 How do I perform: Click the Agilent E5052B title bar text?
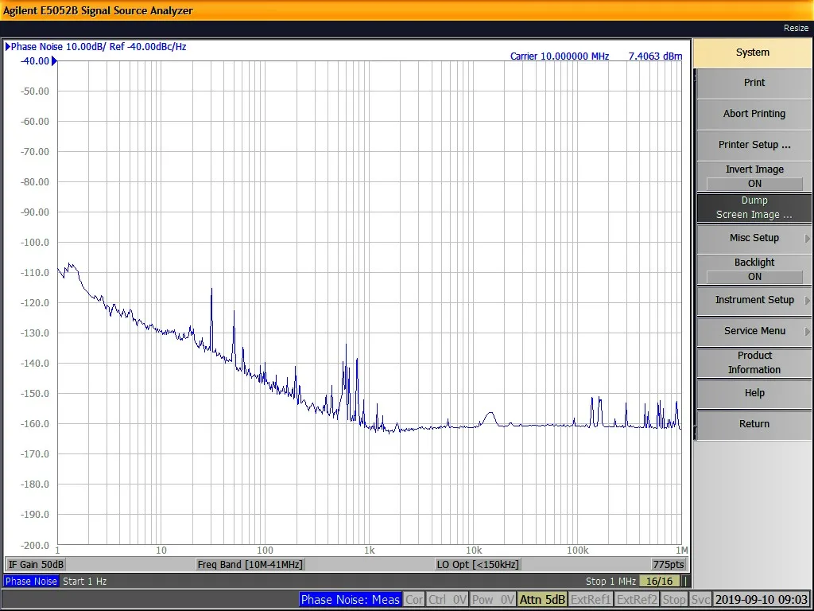pyautogui.click(x=98, y=11)
